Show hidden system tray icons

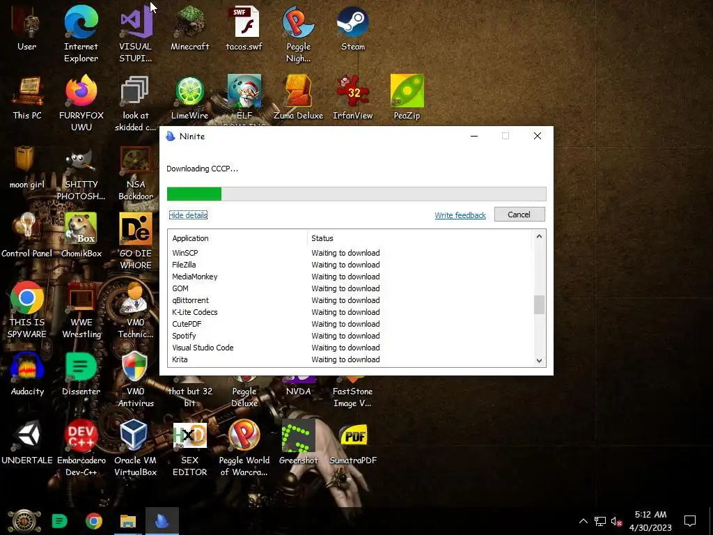(583, 521)
